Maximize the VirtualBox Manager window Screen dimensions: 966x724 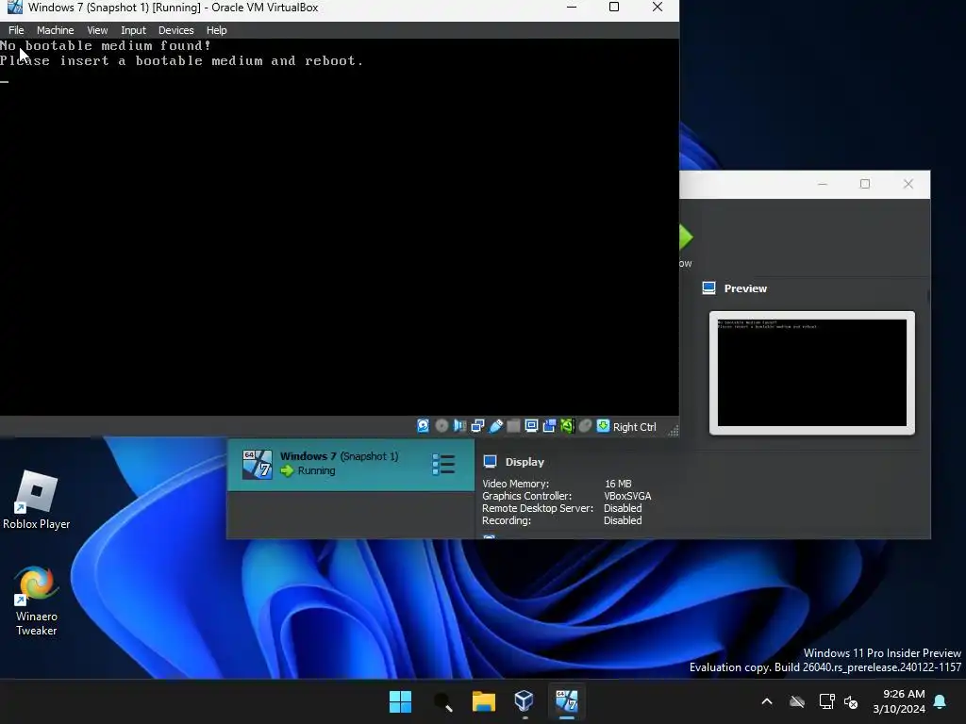coord(865,184)
